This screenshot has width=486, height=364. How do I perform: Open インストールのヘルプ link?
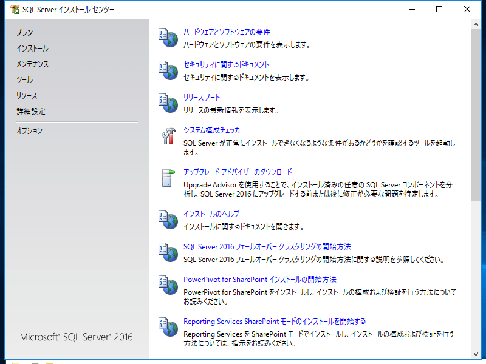tap(211, 214)
